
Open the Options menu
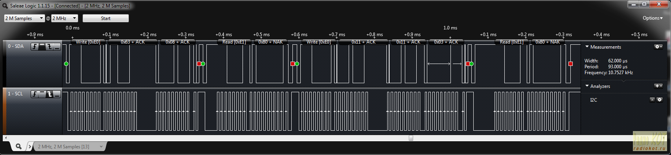653,18
